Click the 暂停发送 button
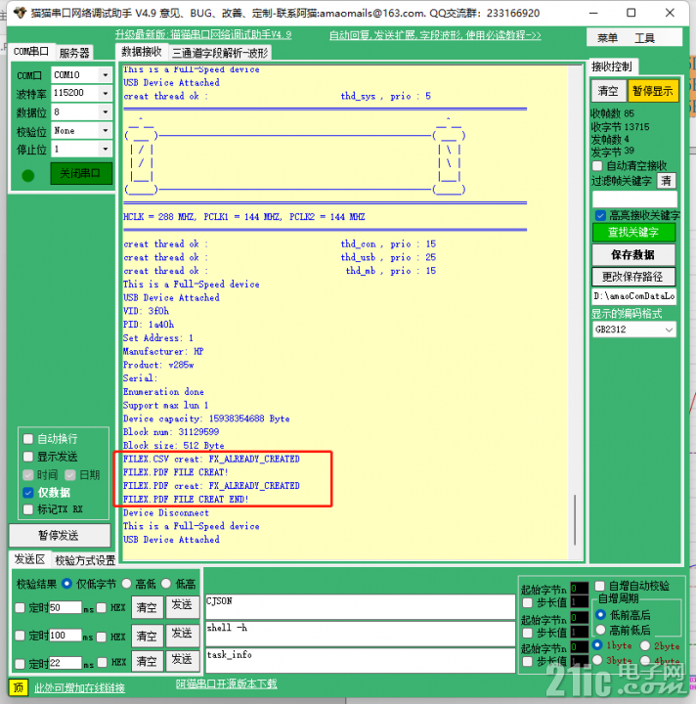The height and width of the screenshot is (704, 696). click(60, 535)
